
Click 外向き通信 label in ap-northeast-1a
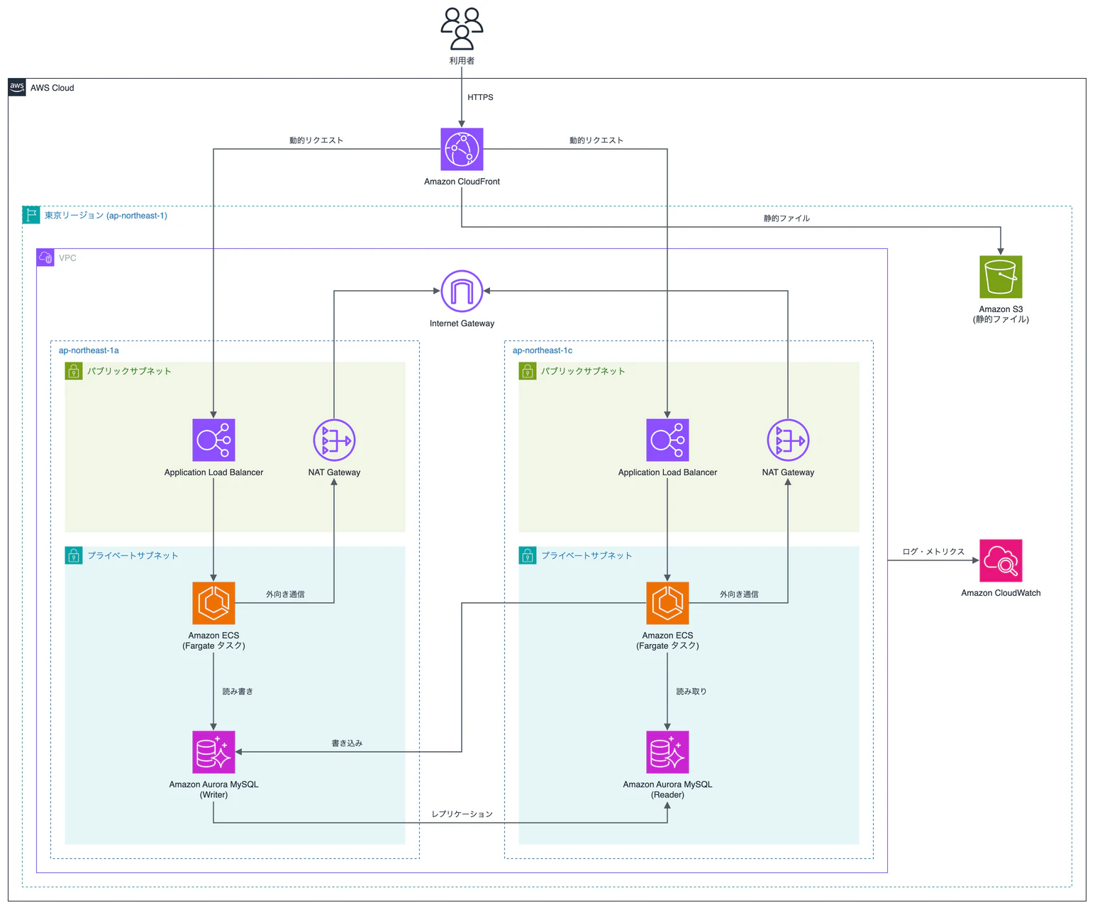[x=285, y=594]
